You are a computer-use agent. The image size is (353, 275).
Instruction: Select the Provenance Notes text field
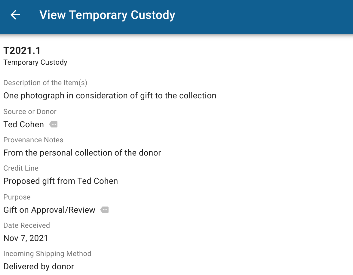pos(82,153)
